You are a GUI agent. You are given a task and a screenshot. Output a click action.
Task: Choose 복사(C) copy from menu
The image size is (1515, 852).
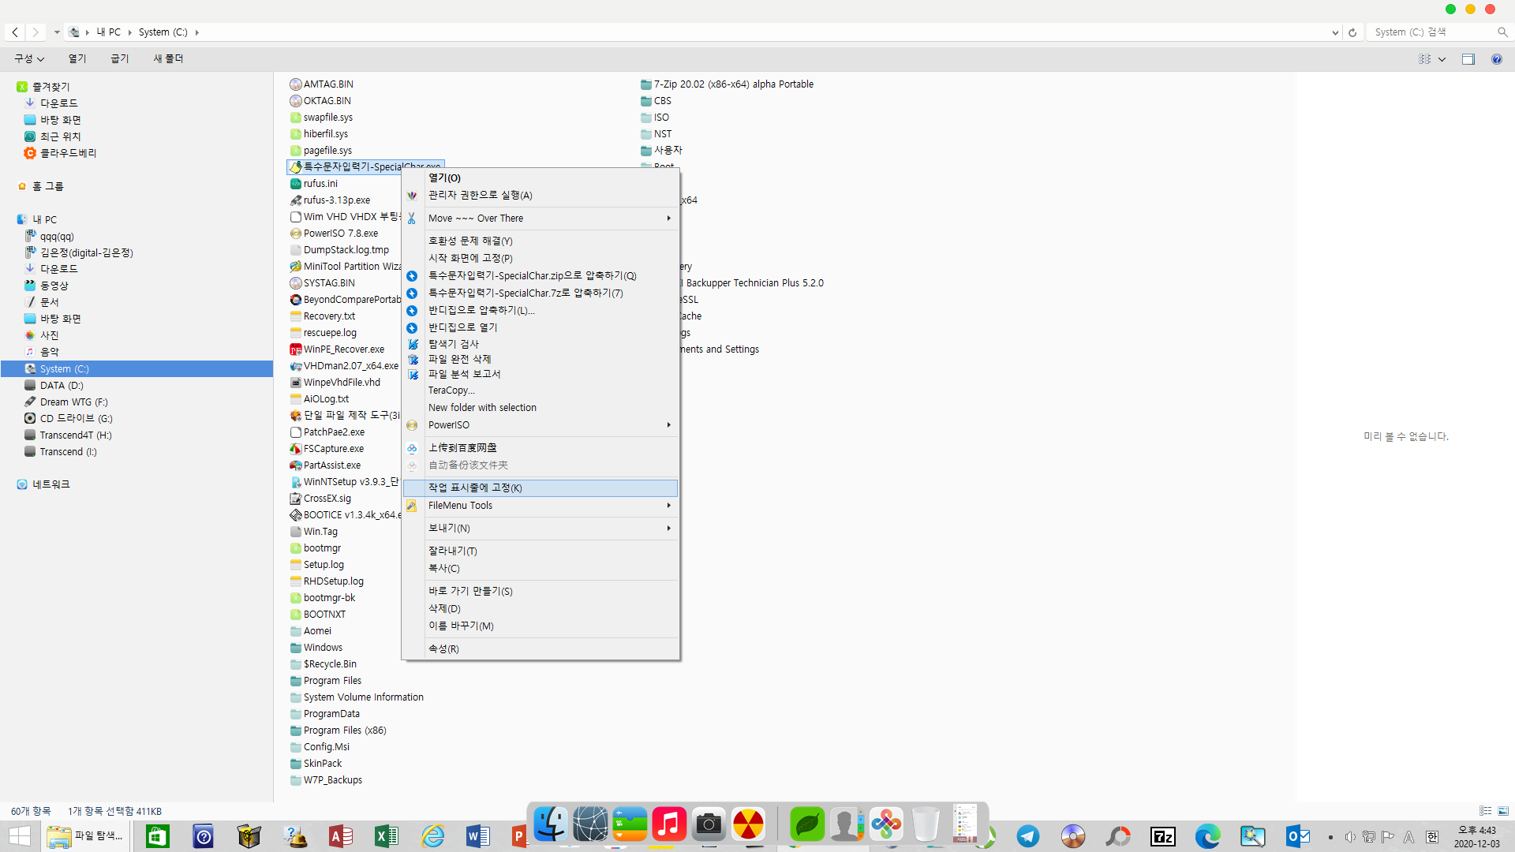(541, 569)
